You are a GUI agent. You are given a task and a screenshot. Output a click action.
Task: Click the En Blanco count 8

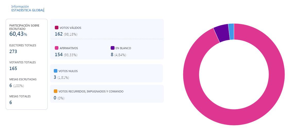112,55
